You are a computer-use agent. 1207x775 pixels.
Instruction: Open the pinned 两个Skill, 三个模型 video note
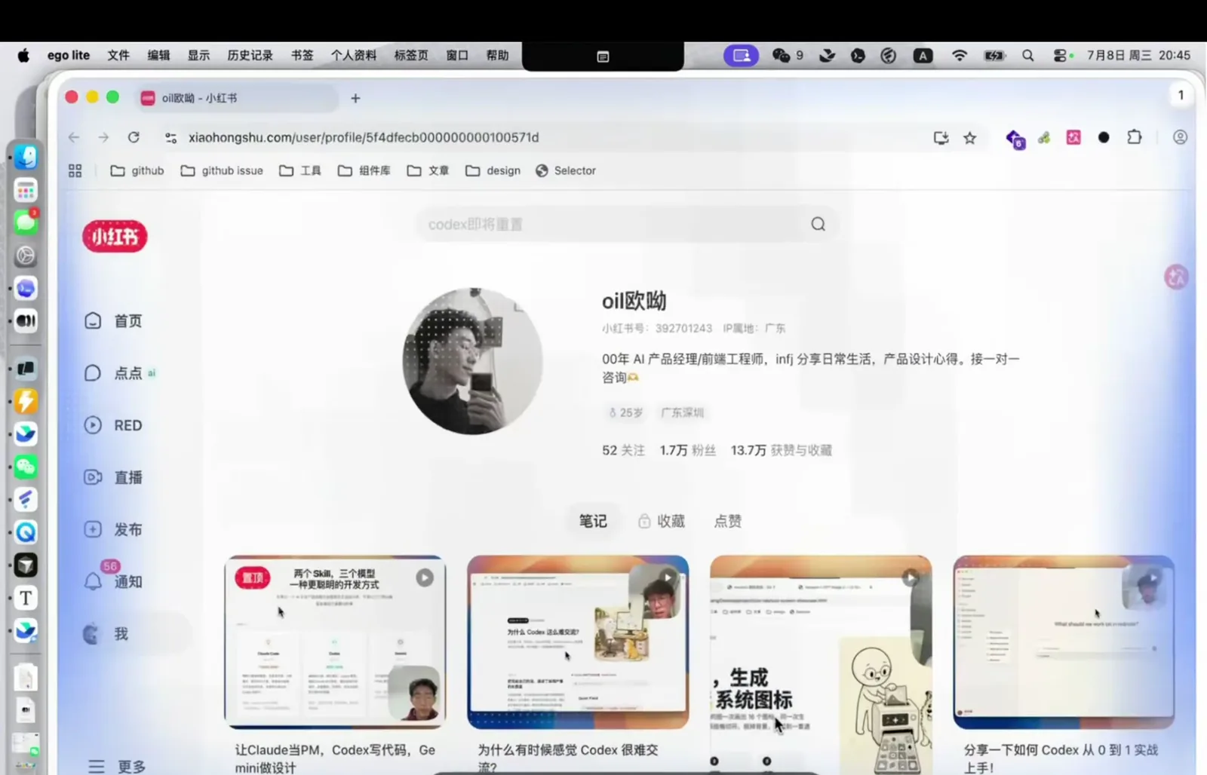coord(335,642)
